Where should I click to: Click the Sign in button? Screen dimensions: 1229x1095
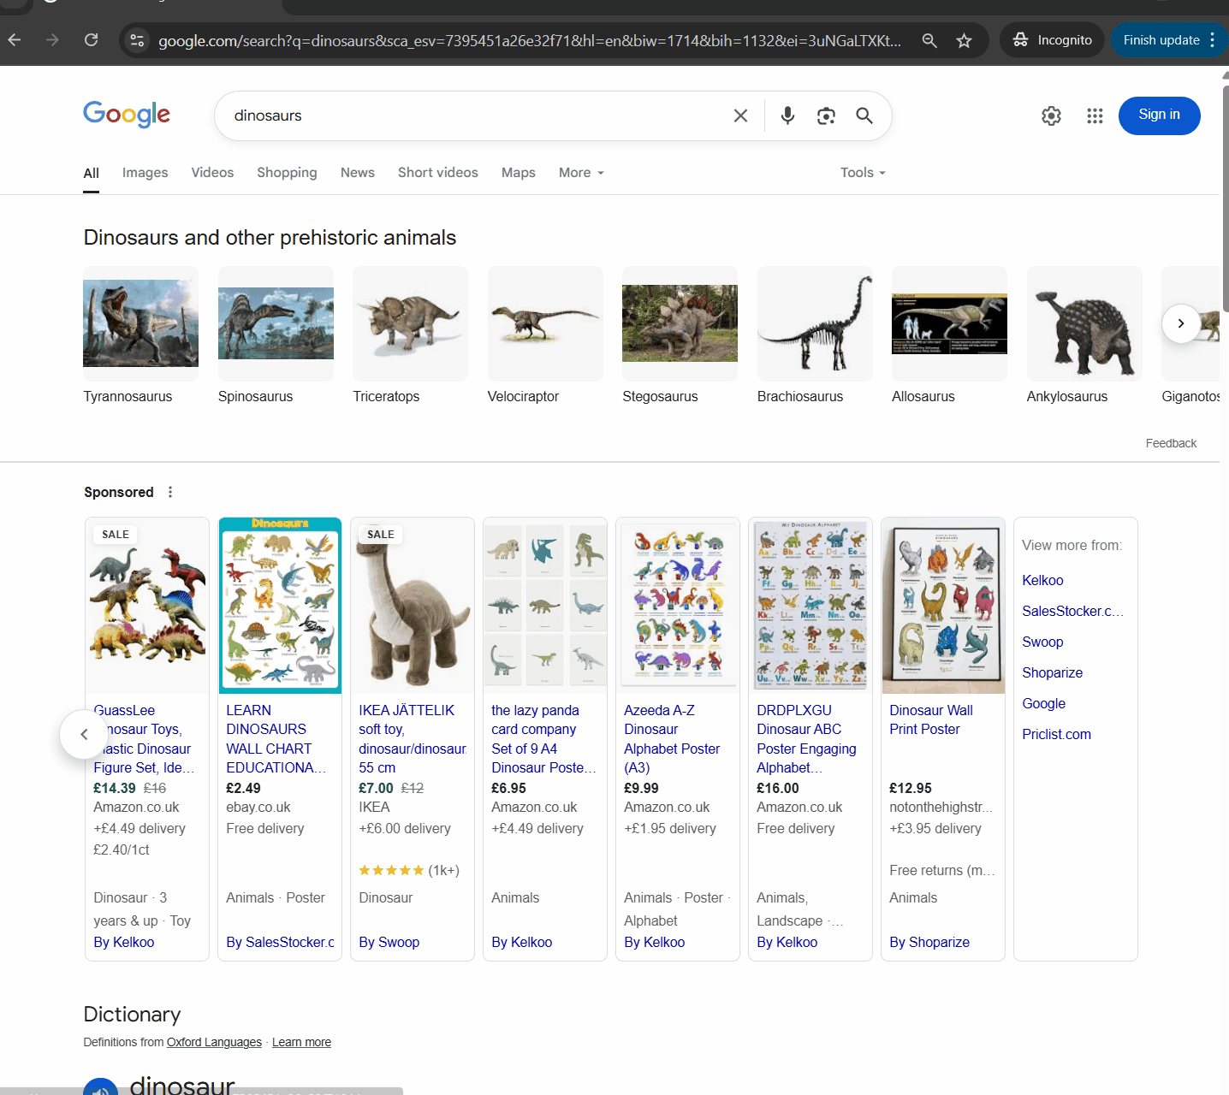[x=1159, y=115]
